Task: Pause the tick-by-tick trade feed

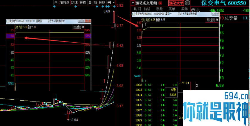Action: tap(187, 3)
